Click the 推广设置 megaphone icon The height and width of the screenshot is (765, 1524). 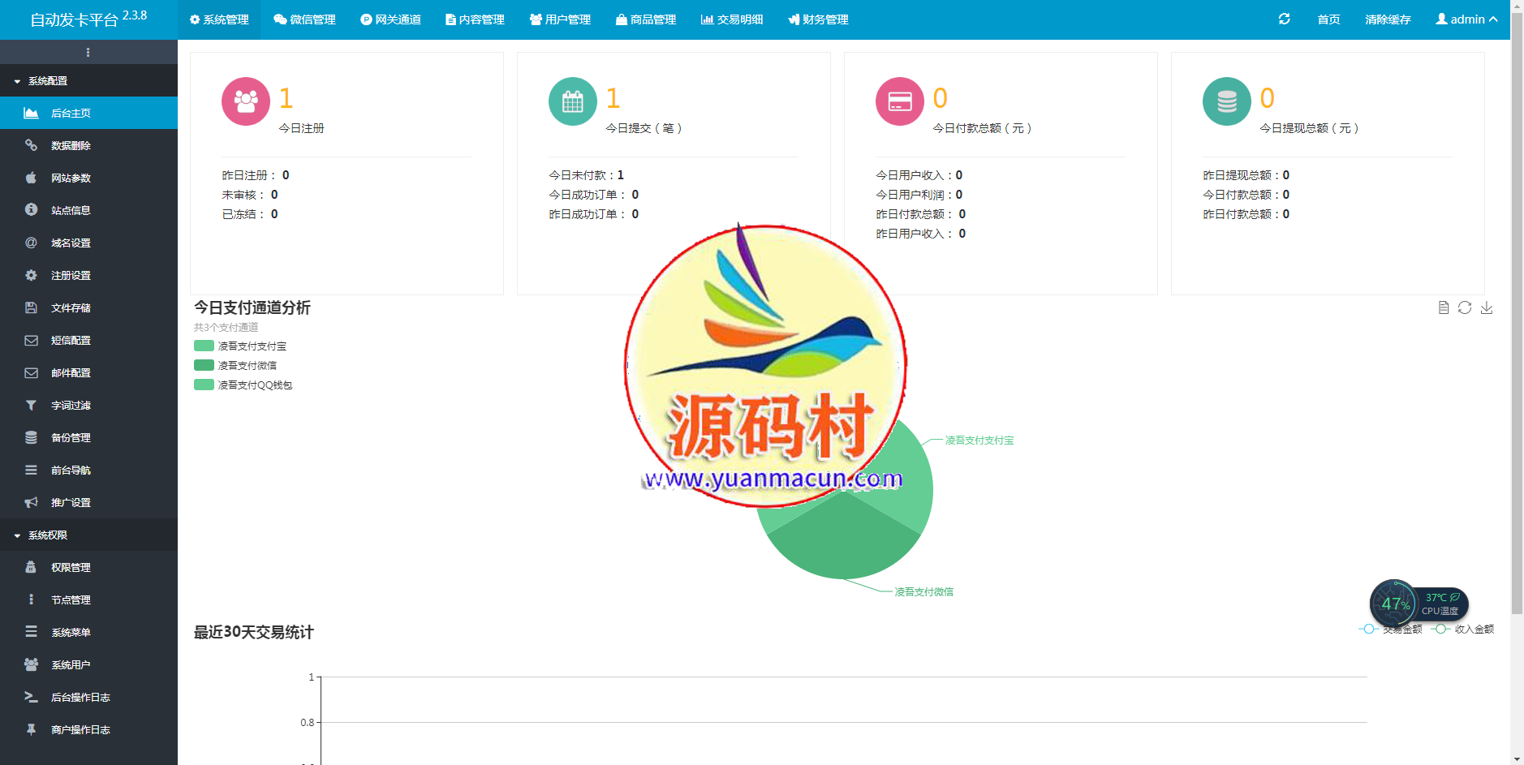click(x=31, y=502)
